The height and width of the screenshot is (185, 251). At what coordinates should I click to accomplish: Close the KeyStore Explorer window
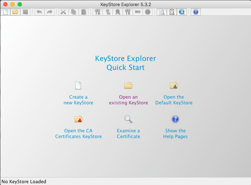click(5, 4)
